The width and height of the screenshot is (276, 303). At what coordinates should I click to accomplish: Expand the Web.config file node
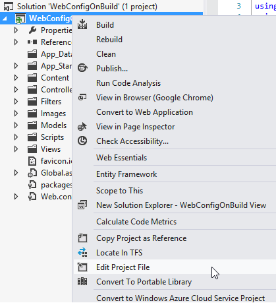16,197
